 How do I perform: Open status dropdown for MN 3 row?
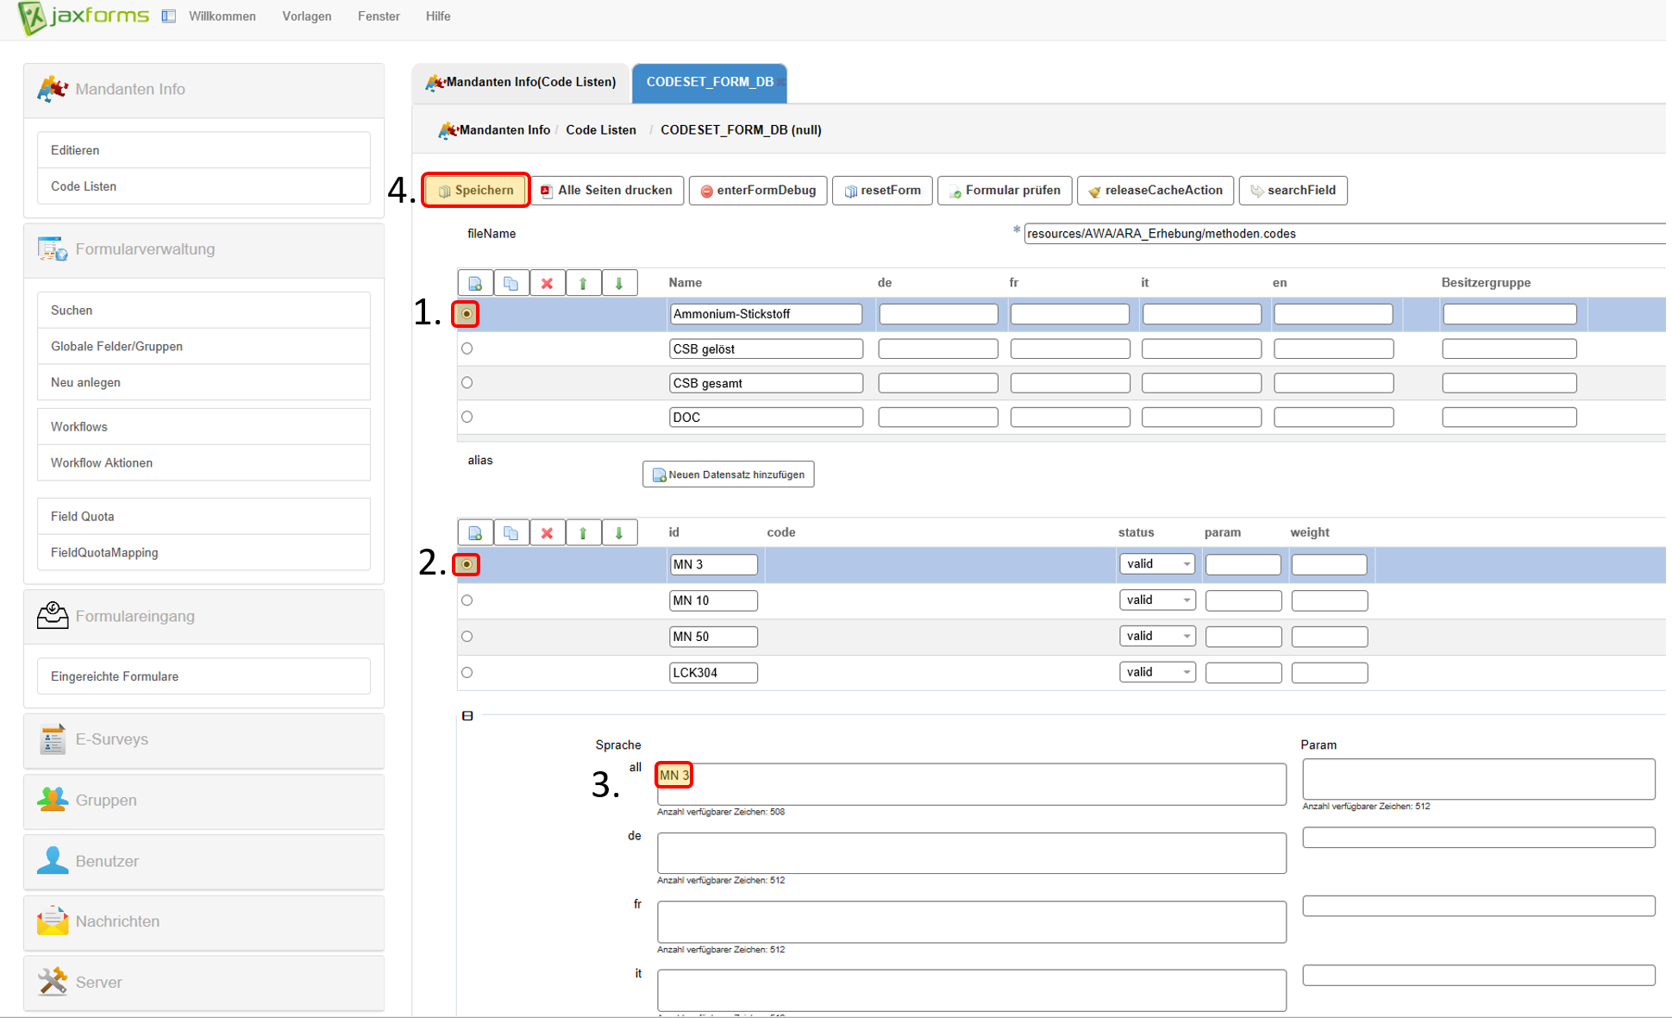click(x=1157, y=564)
